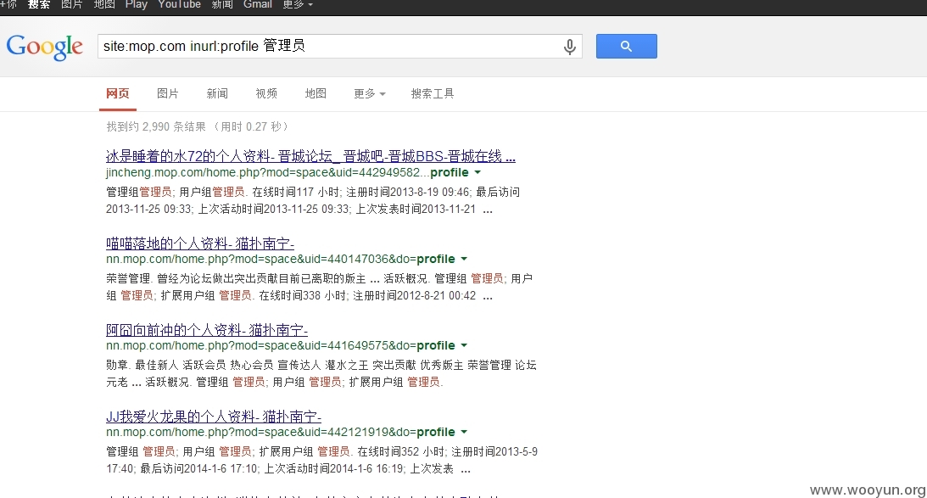The height and width of the screenshot is (498, 927).
Task: Click URL text with uid=442121919
Action: 280,432
